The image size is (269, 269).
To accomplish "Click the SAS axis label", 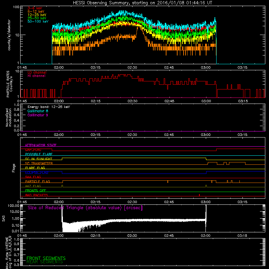I will pyautogui.click(x=4, y=219).
